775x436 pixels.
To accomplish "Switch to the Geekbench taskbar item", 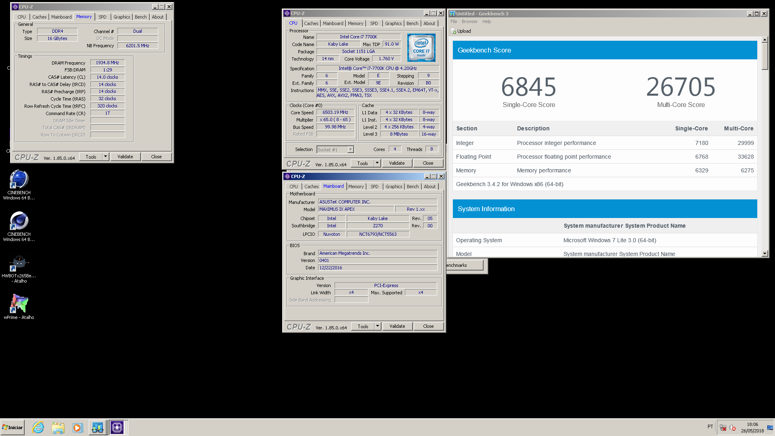I will (x=97, y=428).
